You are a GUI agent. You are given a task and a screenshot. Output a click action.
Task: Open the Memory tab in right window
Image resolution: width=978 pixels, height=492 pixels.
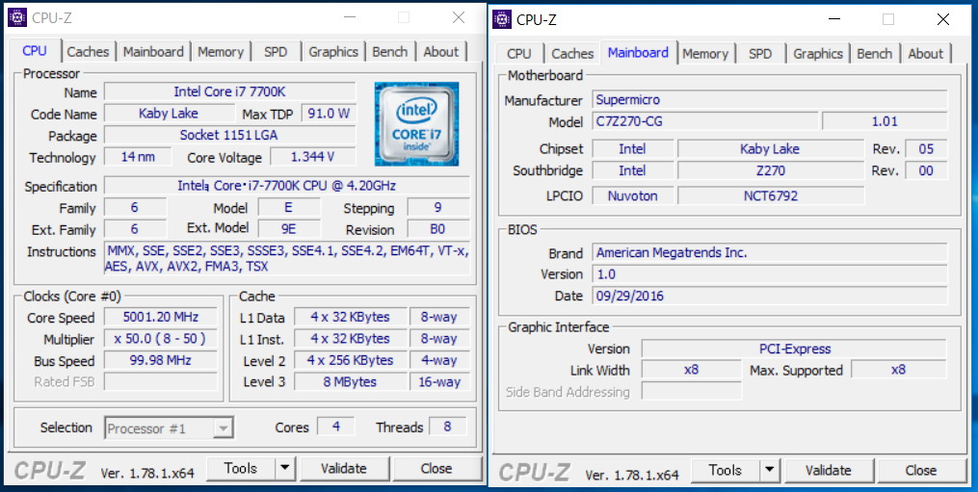point(705,54)
